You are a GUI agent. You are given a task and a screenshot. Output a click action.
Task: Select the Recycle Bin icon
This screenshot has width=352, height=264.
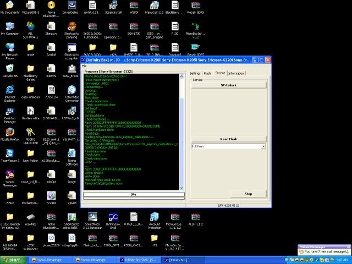point(10,71)
